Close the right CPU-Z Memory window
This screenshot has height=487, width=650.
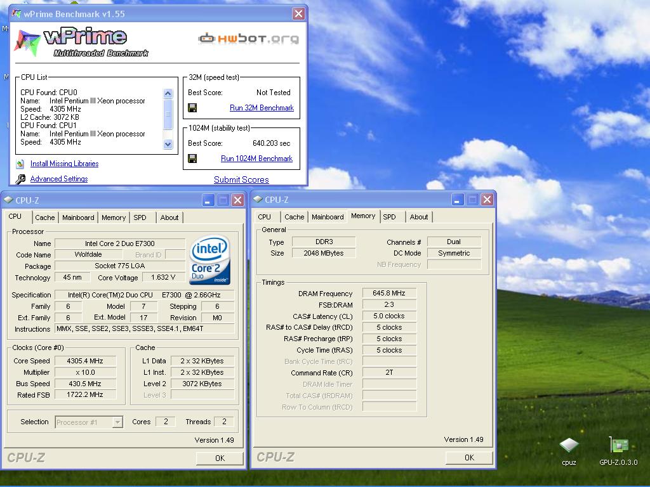pos(487,200)
